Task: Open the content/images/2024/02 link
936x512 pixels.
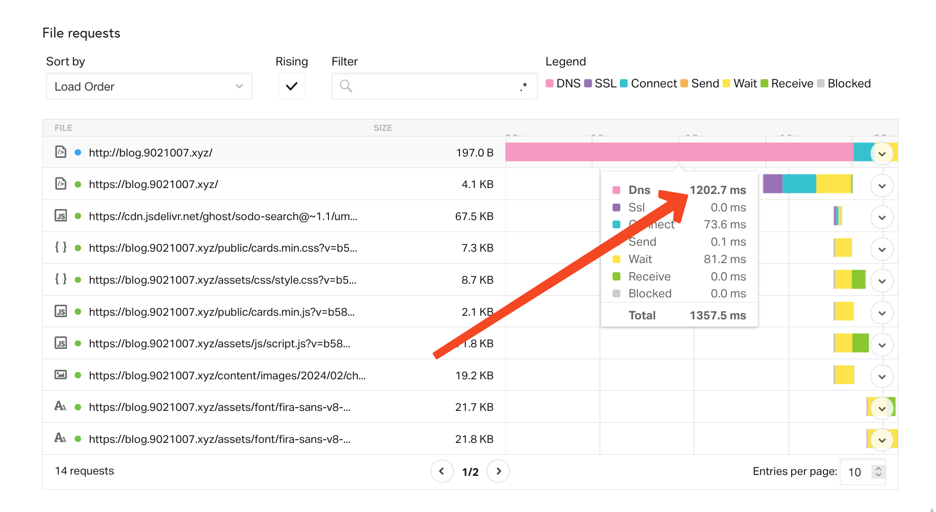Action: (227, 375)
